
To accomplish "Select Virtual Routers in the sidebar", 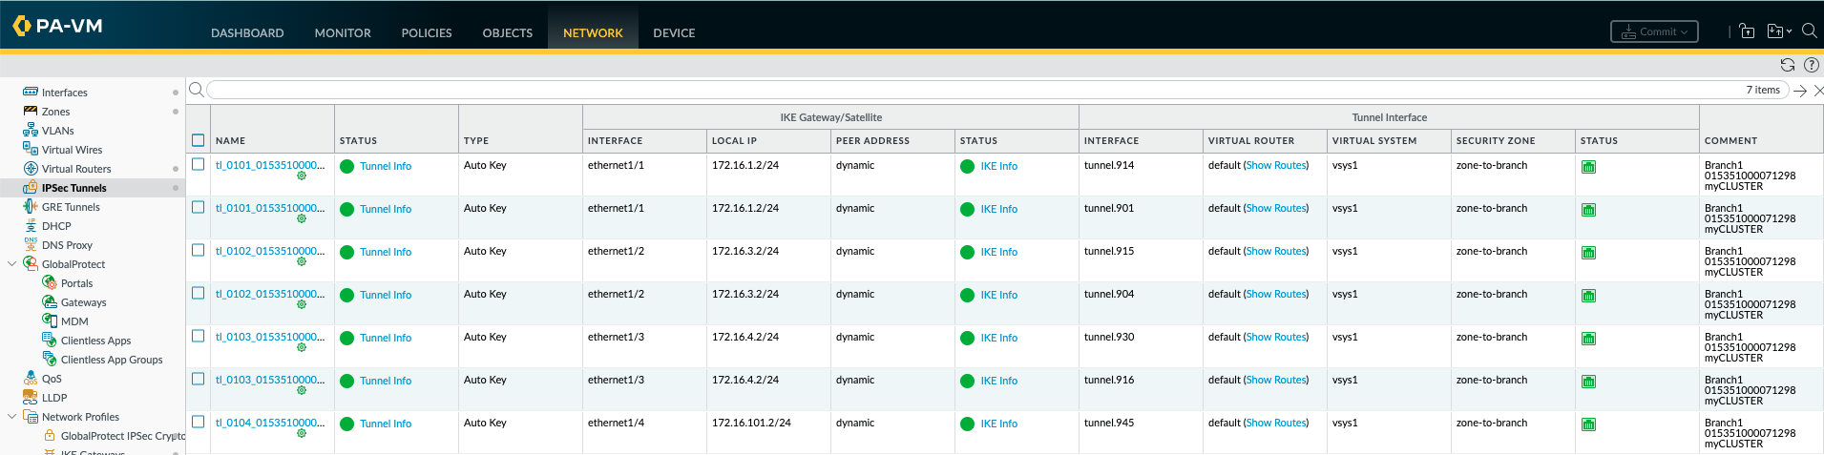I will (x=76, y=169).
